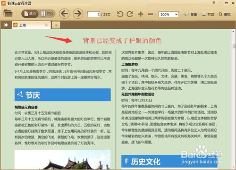Open the background (背景) color setting
The width and height of the screenshot is (236, 170).
(x=191, y=14)
